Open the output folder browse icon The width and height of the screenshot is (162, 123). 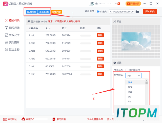[x=137, y=11]
